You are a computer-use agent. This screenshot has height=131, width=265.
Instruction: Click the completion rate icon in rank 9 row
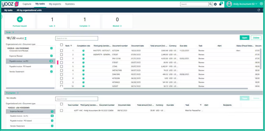coord(83,82)
